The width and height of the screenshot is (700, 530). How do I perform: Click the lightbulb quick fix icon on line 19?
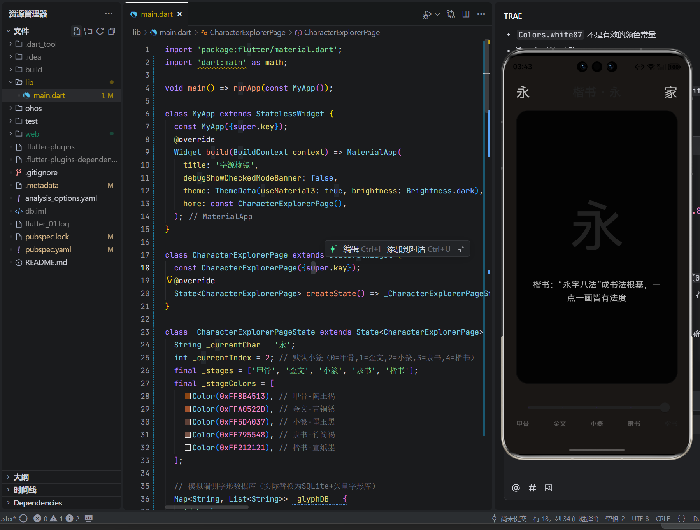coord(169,279)
